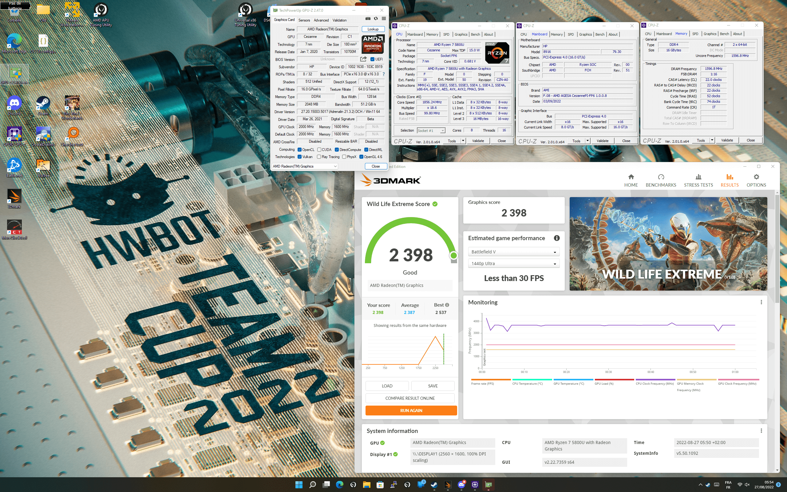The image size is (787, 492).
Task: Open Battle.net desktop shortcut
Action: (14, 167)
